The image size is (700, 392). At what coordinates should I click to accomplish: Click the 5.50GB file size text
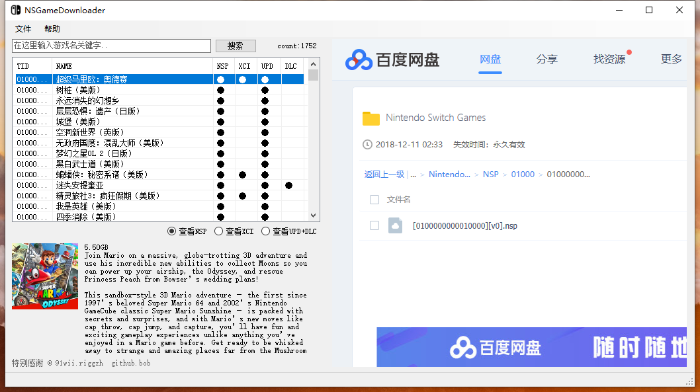coord(97,247)
